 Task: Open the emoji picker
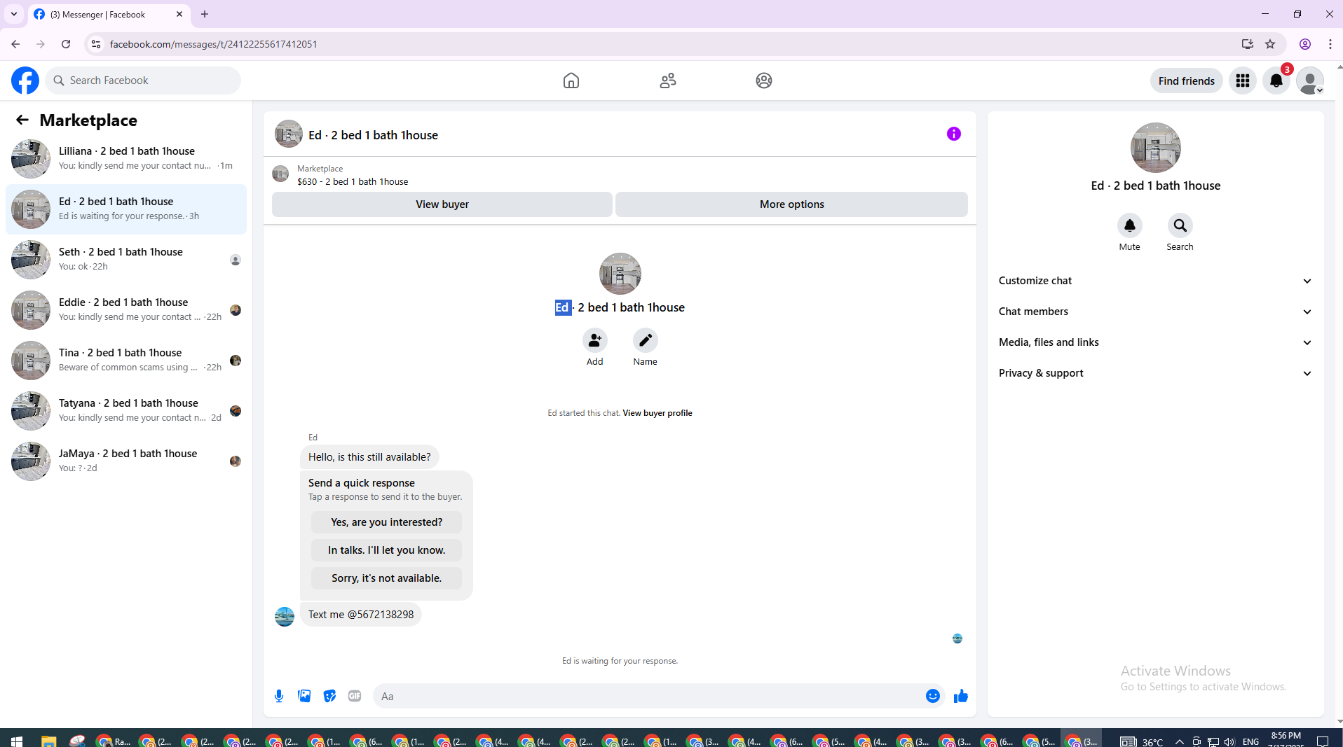[932, 696]
